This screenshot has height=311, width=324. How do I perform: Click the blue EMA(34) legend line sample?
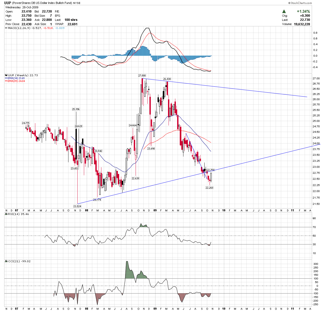click(x=6, y=78)
